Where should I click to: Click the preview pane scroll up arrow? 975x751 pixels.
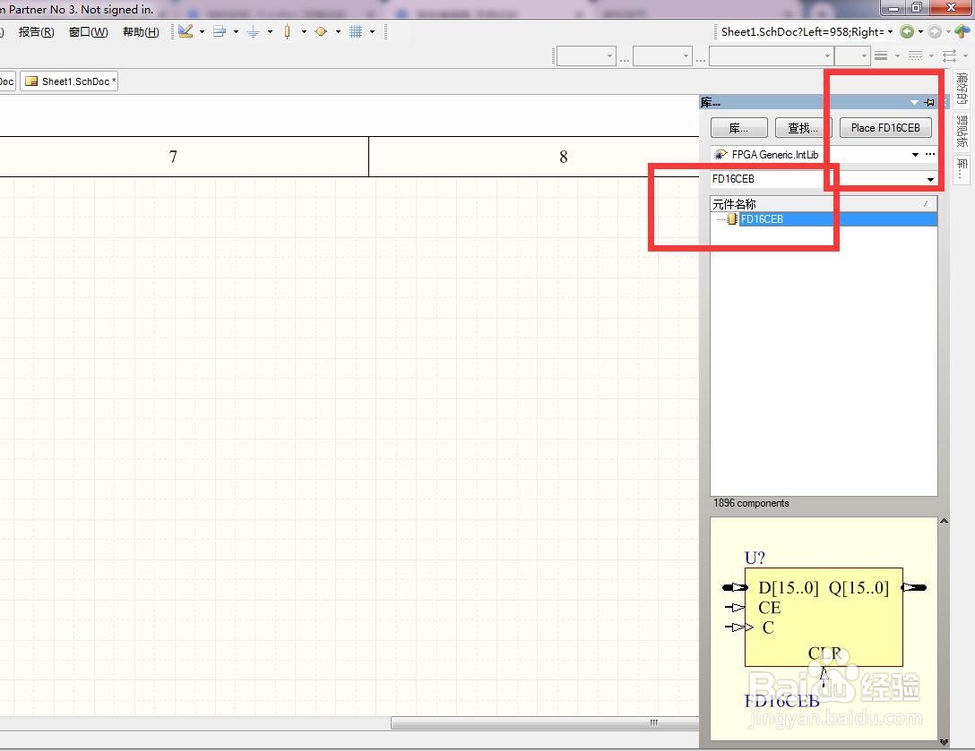point(944,522)
